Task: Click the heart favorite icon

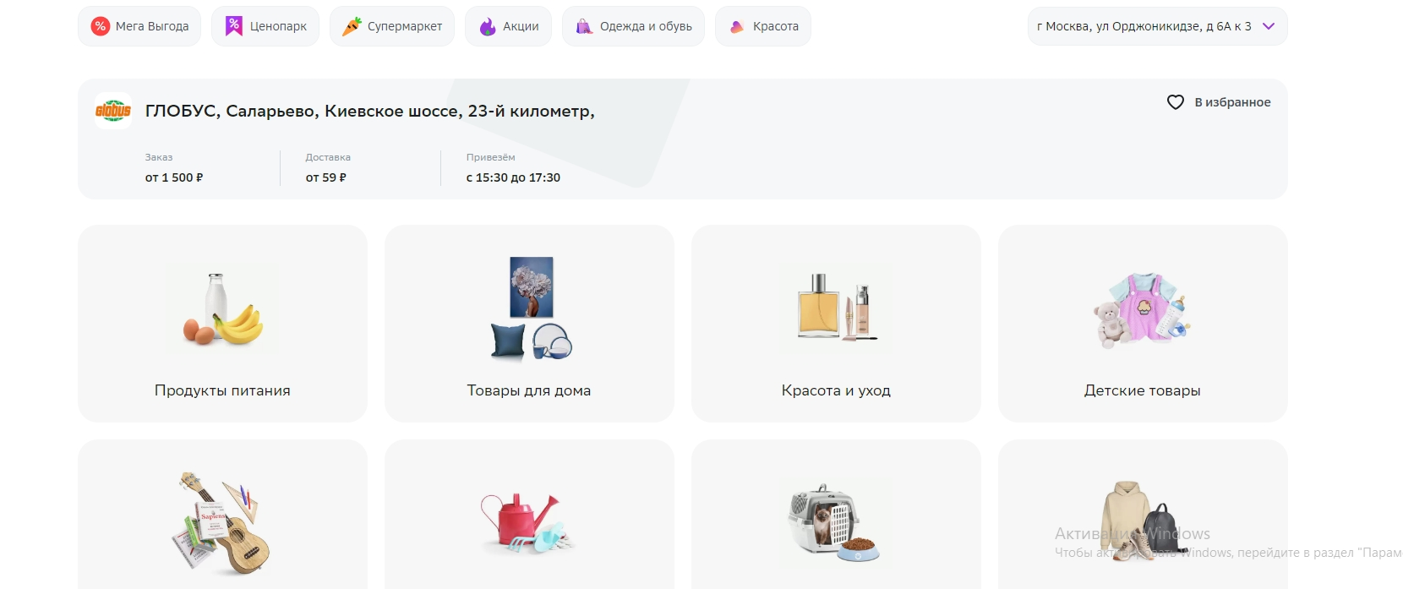Action: coord(1176,102)
